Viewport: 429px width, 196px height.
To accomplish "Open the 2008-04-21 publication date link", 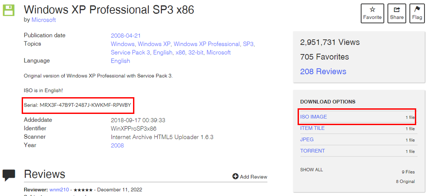I will [125, 35].
